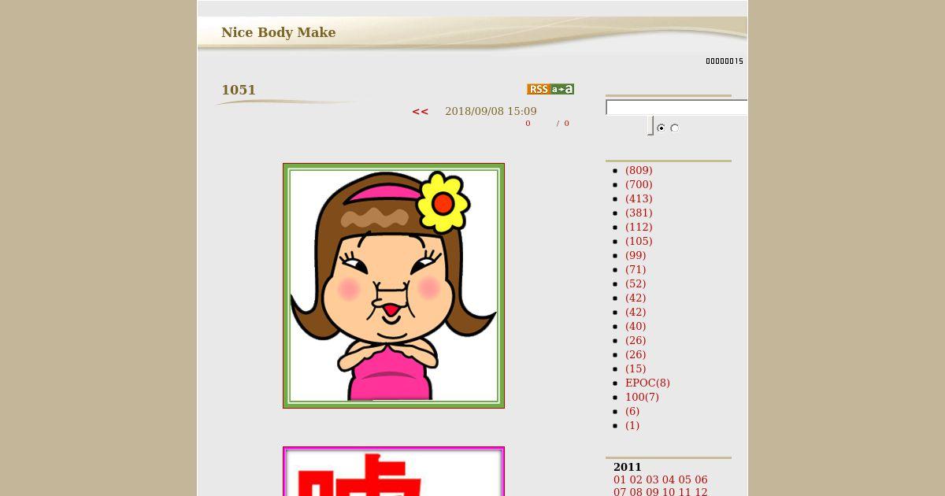The height and width of the screenshot is (496, 945).
Task: Click the green a→a font-size icon
Action: pyautogui.click(x=562, y=89)
